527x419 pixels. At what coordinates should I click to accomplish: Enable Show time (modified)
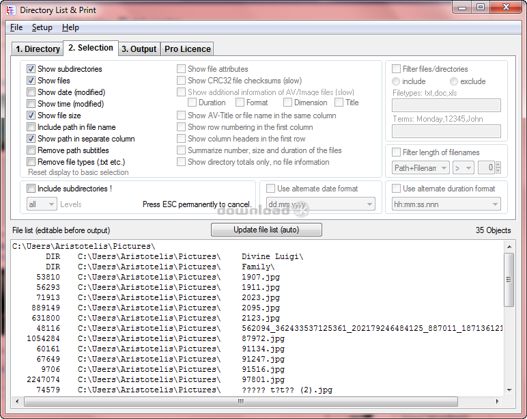coord(31,104)
